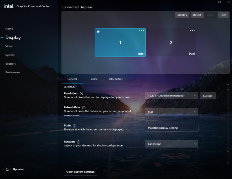Switch to the Color tab
This screenshot has width=232, height=179.
[x=94, y=79]
